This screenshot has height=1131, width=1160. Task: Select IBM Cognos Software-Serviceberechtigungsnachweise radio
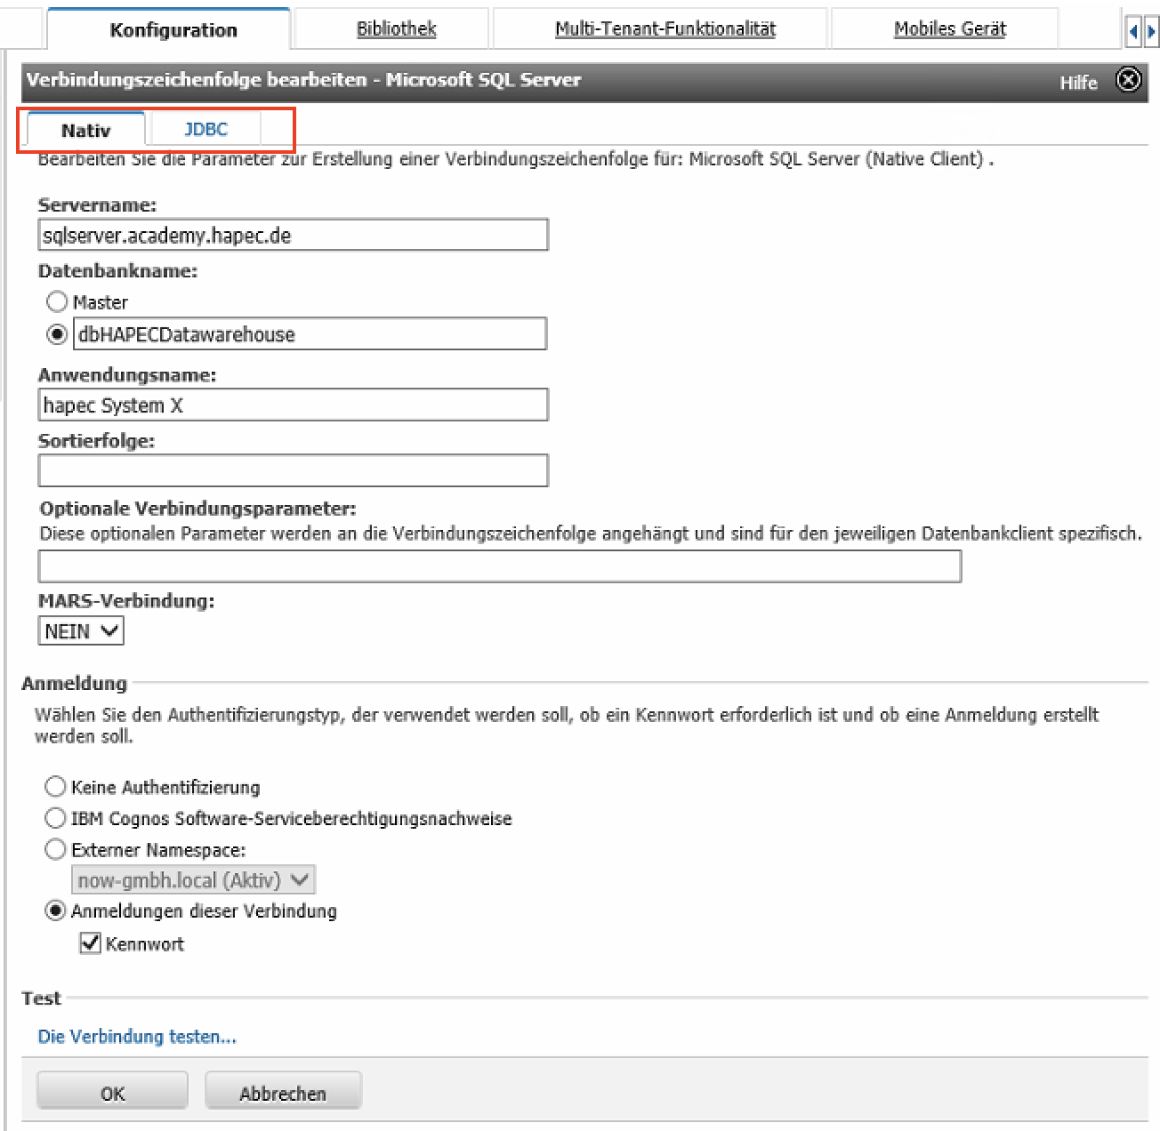[x=55, y=818]
